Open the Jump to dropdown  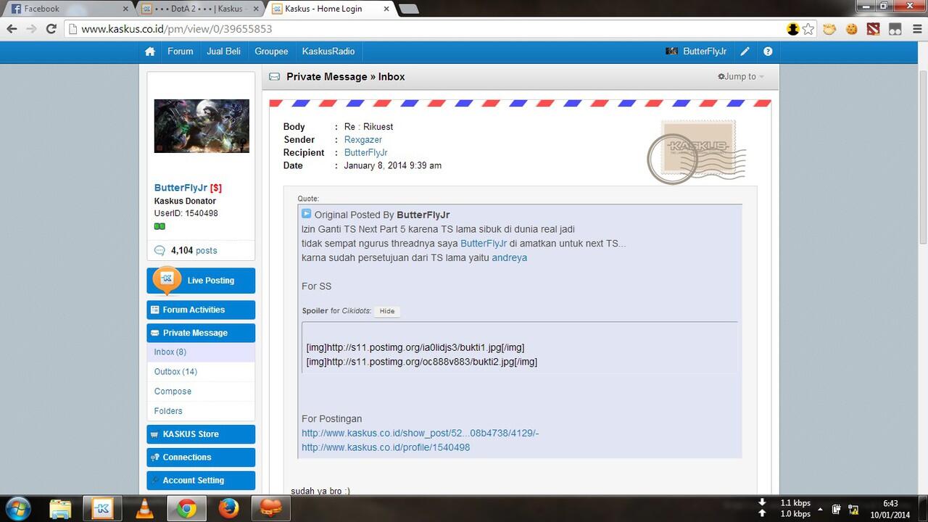click(x=741, y=77)
